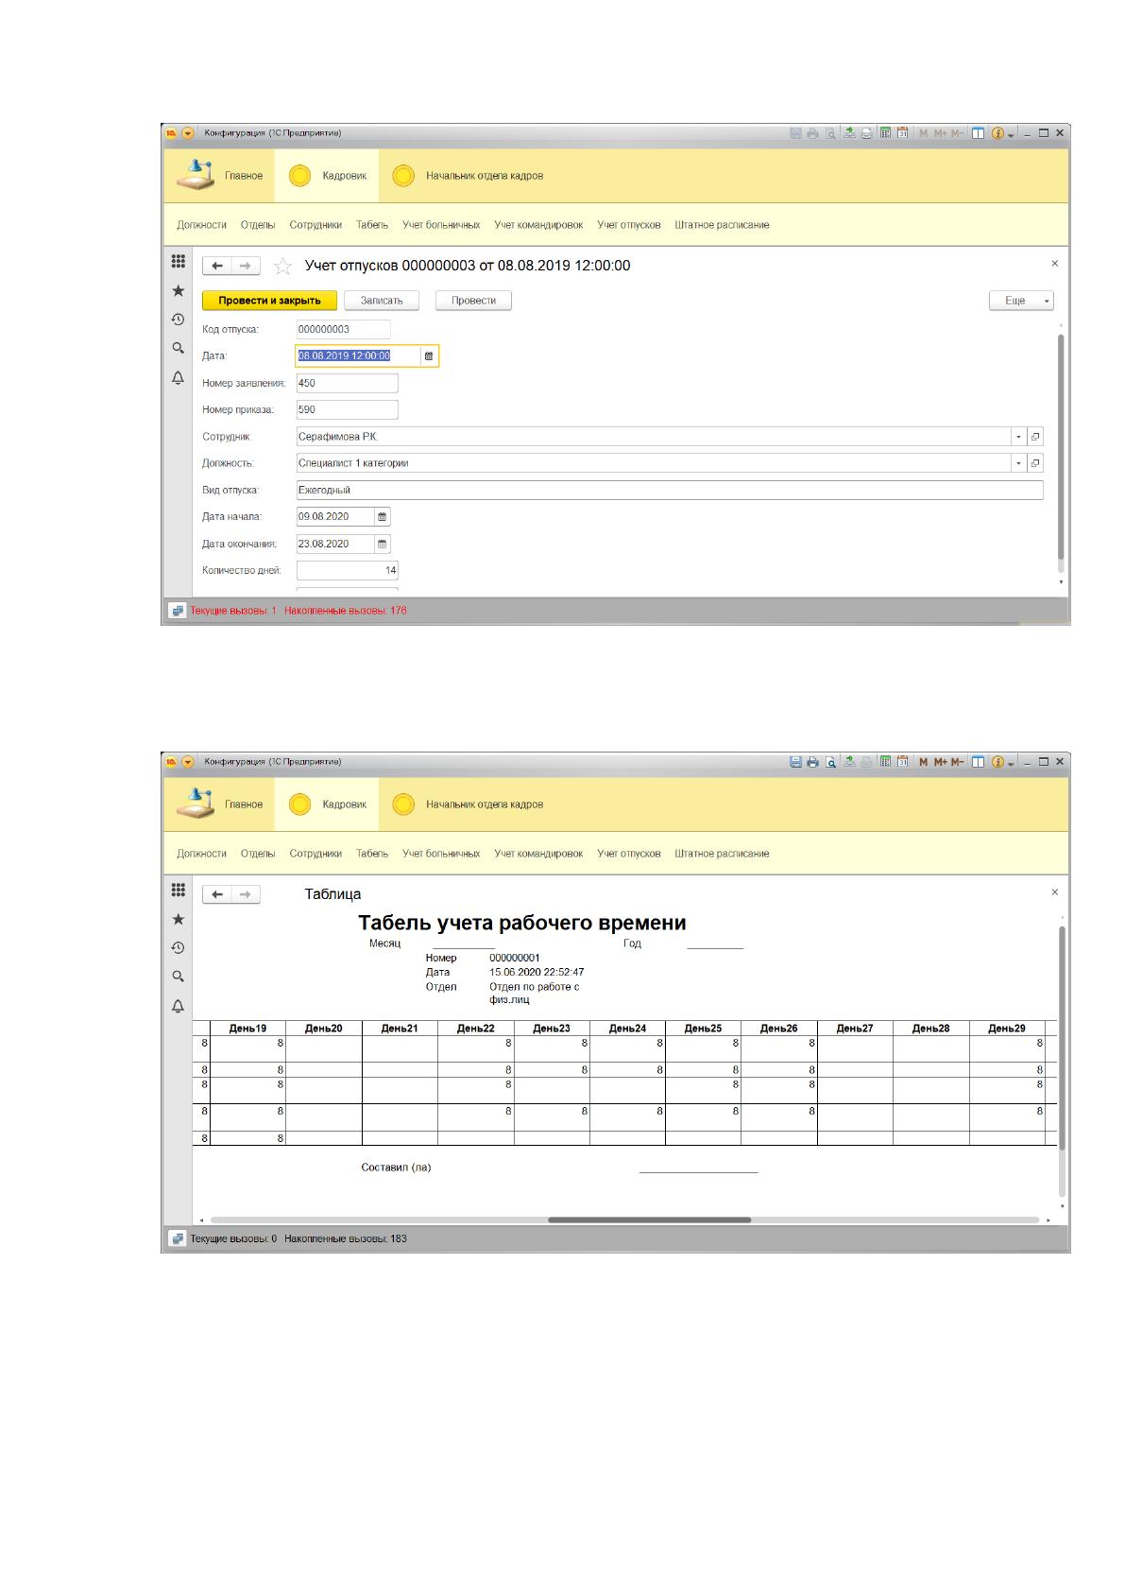Screen dimensions: 1125x1592
Task: Click the Провести button
Action: point(473,301)
